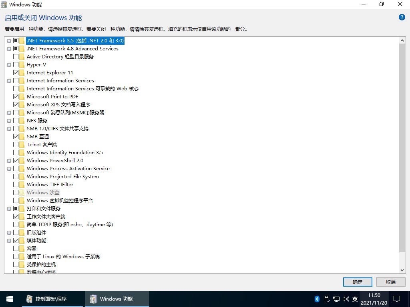
Task: Click the 确定 button
Action: tap(357, 282)
